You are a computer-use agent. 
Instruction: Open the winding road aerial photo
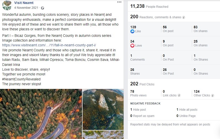(x=41, y=114)
